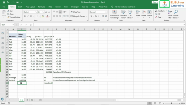Apply percent style
This screenshot has width=186, height=105.
(96, 16)
